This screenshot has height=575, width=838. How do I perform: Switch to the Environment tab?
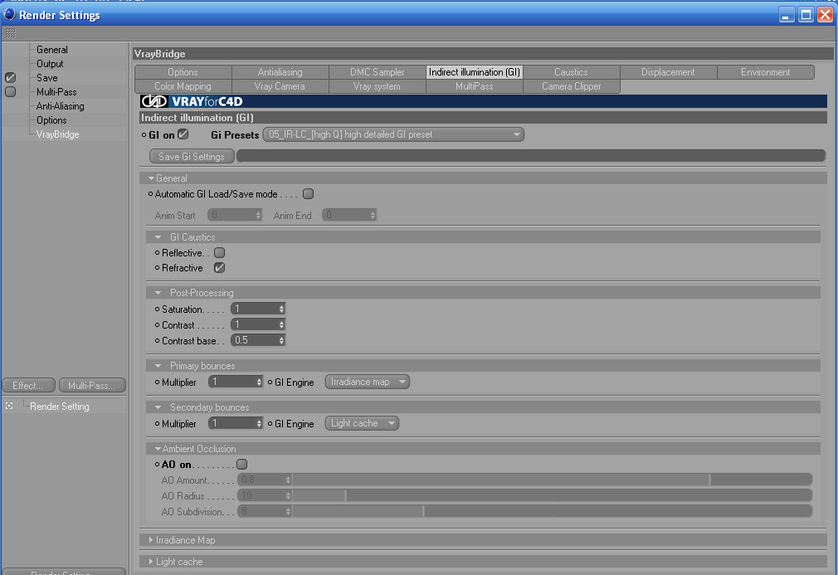pyautogui.click(x=766, y=72)
